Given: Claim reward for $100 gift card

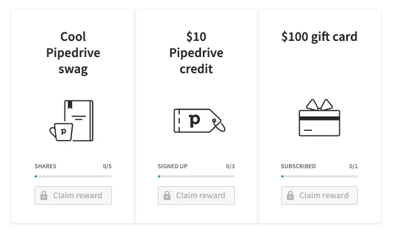Looking at the screenshot, I should pyautogui.click(x=319, y=195).
